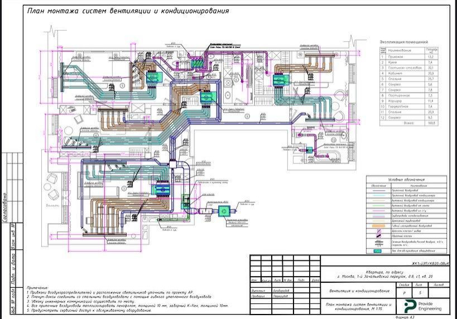Click the plan title heading text
Image resolution: width=457 pixels, height=319 pixels.
click(128, 11)
